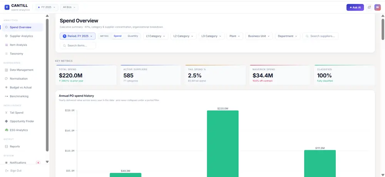385x177 pixels.
Task: Click the Normalisation refresh icon
Action: tap(7, 79)
